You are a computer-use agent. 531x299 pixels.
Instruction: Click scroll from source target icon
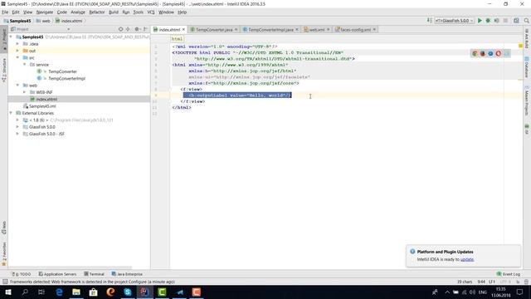[120, 30]
